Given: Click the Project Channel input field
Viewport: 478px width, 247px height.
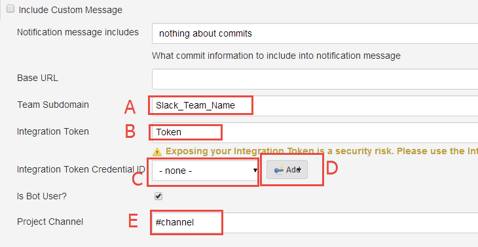Looking at the screenshot, I should [315, 223].
